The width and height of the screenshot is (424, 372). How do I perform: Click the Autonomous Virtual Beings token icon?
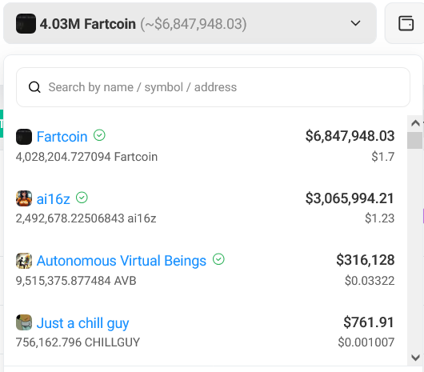[x=24, y=261]
